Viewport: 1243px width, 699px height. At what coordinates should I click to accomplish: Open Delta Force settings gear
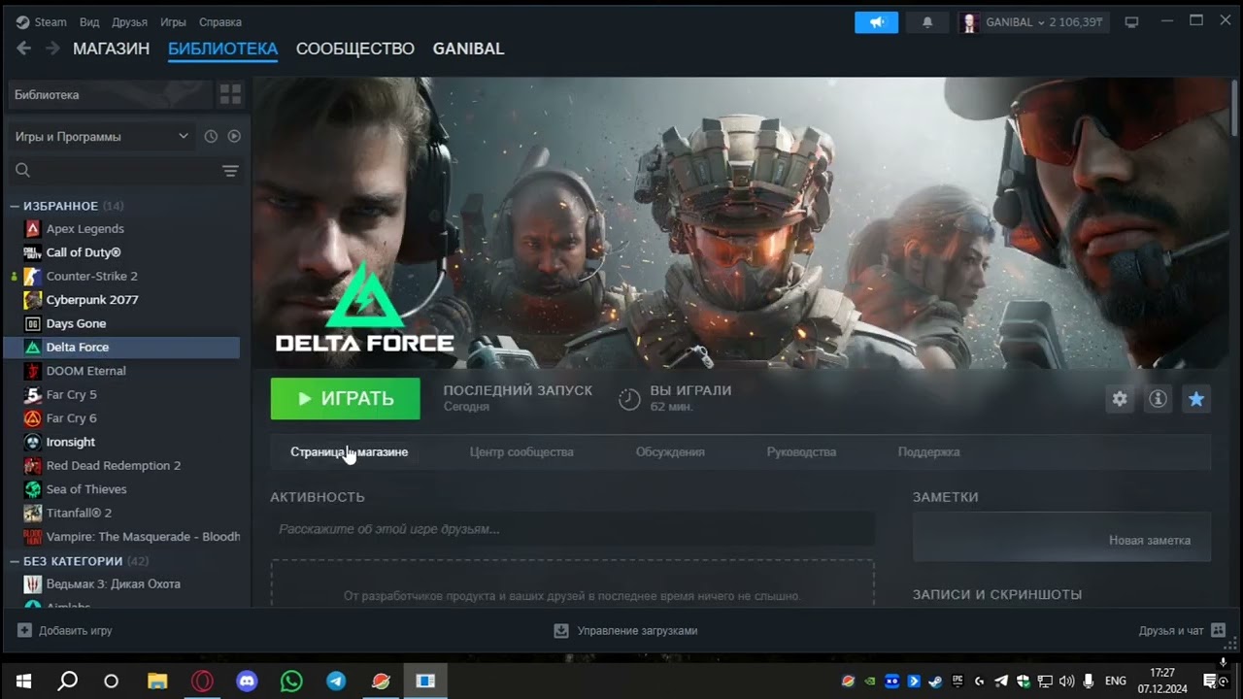tap(1120, 399)
